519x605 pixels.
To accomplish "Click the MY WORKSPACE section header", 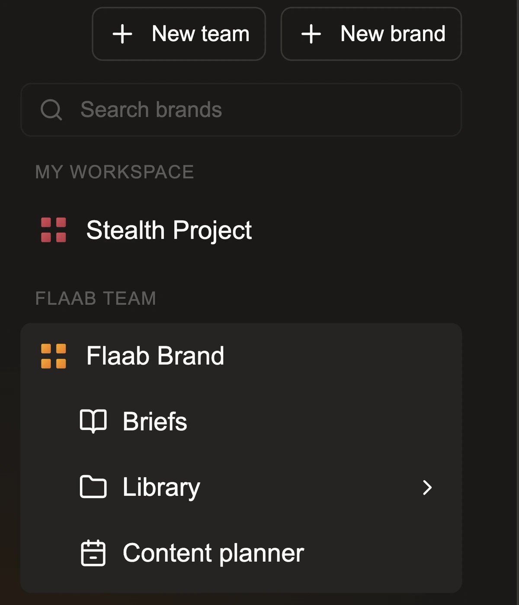I will [x=115, y=172].
